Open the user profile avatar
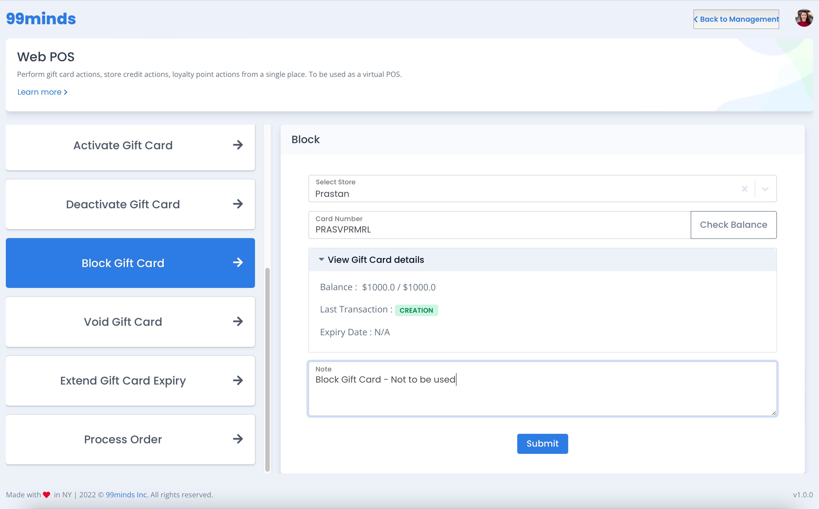 pyautogui.click(x=804, y=18)
